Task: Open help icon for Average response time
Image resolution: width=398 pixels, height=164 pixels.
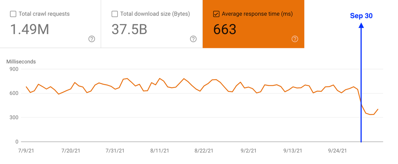Action: (x=295, y=39)
